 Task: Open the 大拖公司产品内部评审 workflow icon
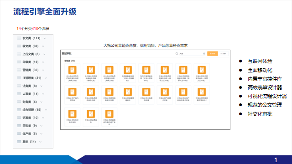(72, 92)
